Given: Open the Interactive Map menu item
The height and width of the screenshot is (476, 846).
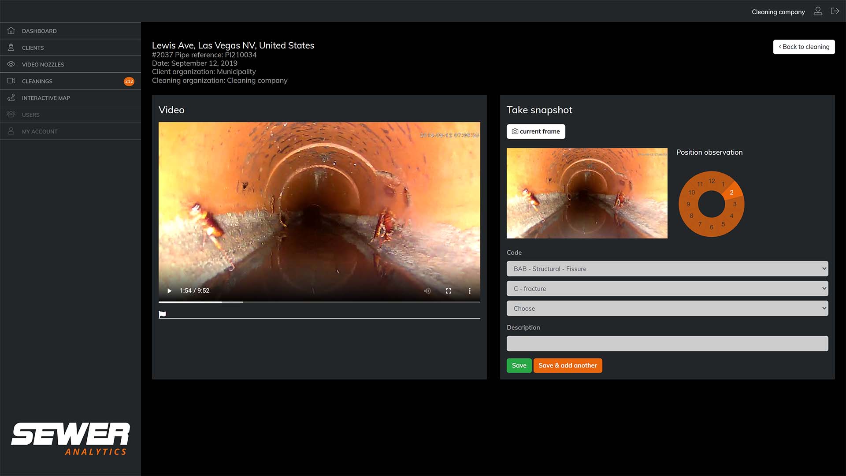Looking at the screenshot, I should click(46, 98).
